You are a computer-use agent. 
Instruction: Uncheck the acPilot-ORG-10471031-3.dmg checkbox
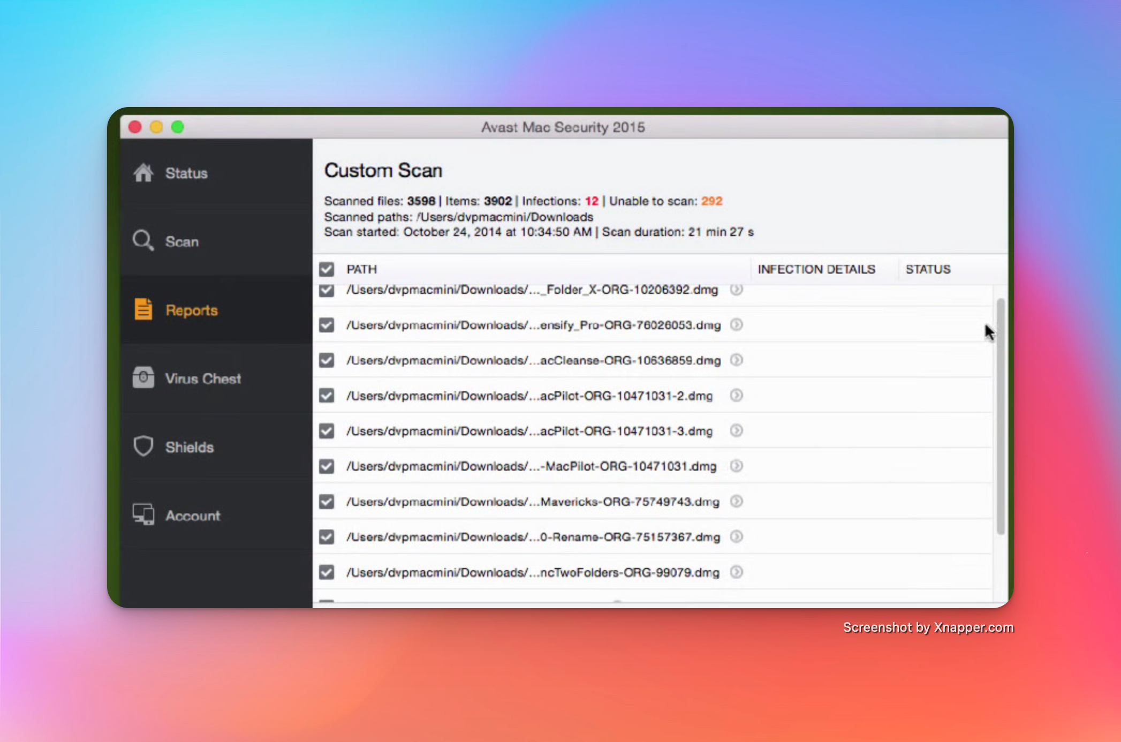(327, 431)
